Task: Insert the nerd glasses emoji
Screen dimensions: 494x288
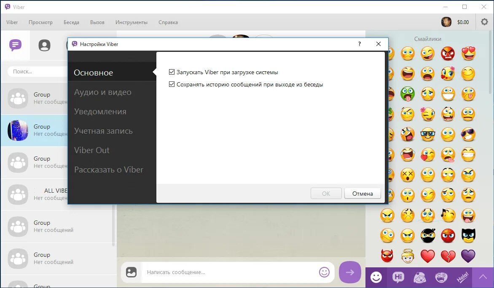Action: coord(427,134)
